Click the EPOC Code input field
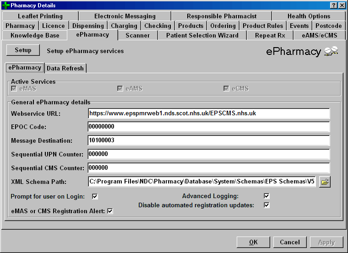The width and height of the screenshot is (348, 253). pyautogui.click(x=208, y=127)
